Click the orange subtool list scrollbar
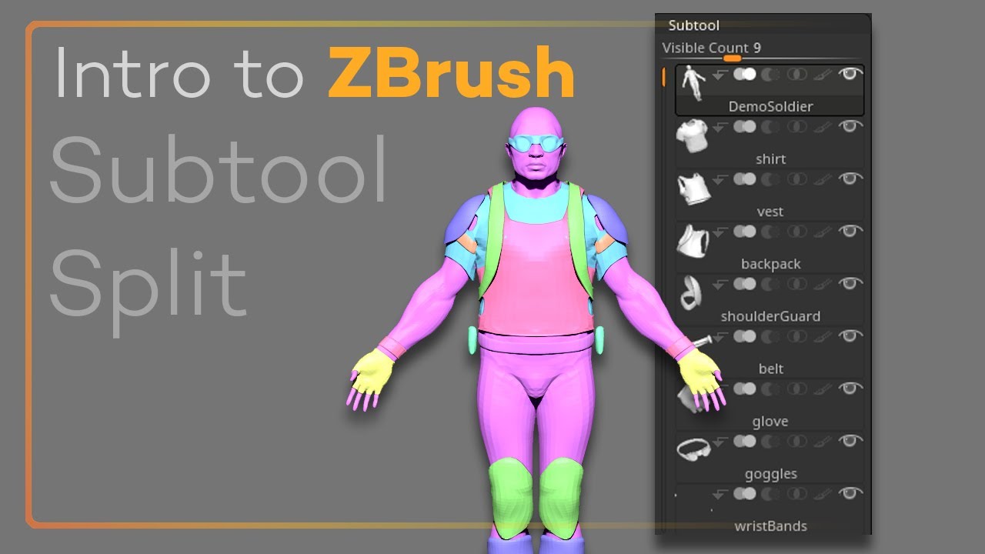The width and height of the screenshot is (985, 554). click(x=663, y=77)
